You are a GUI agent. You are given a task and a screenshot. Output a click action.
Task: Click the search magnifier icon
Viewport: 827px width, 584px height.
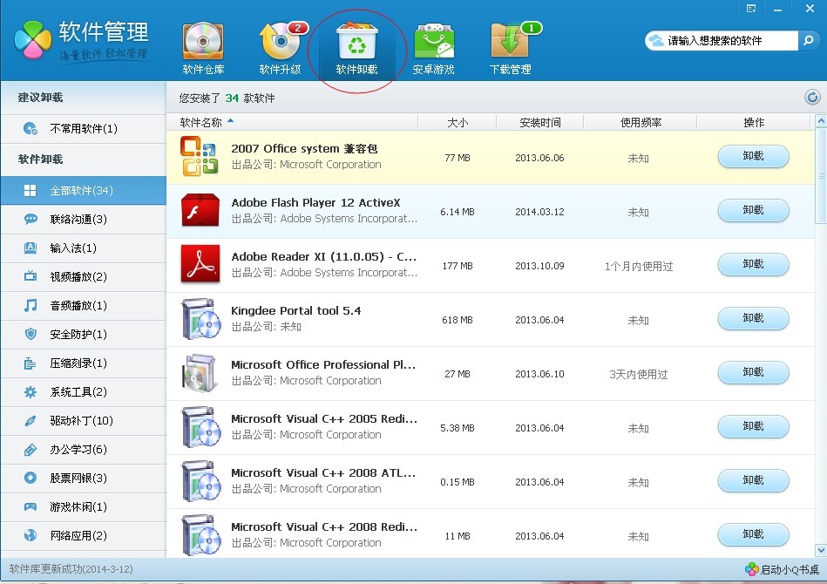point(808,41)
